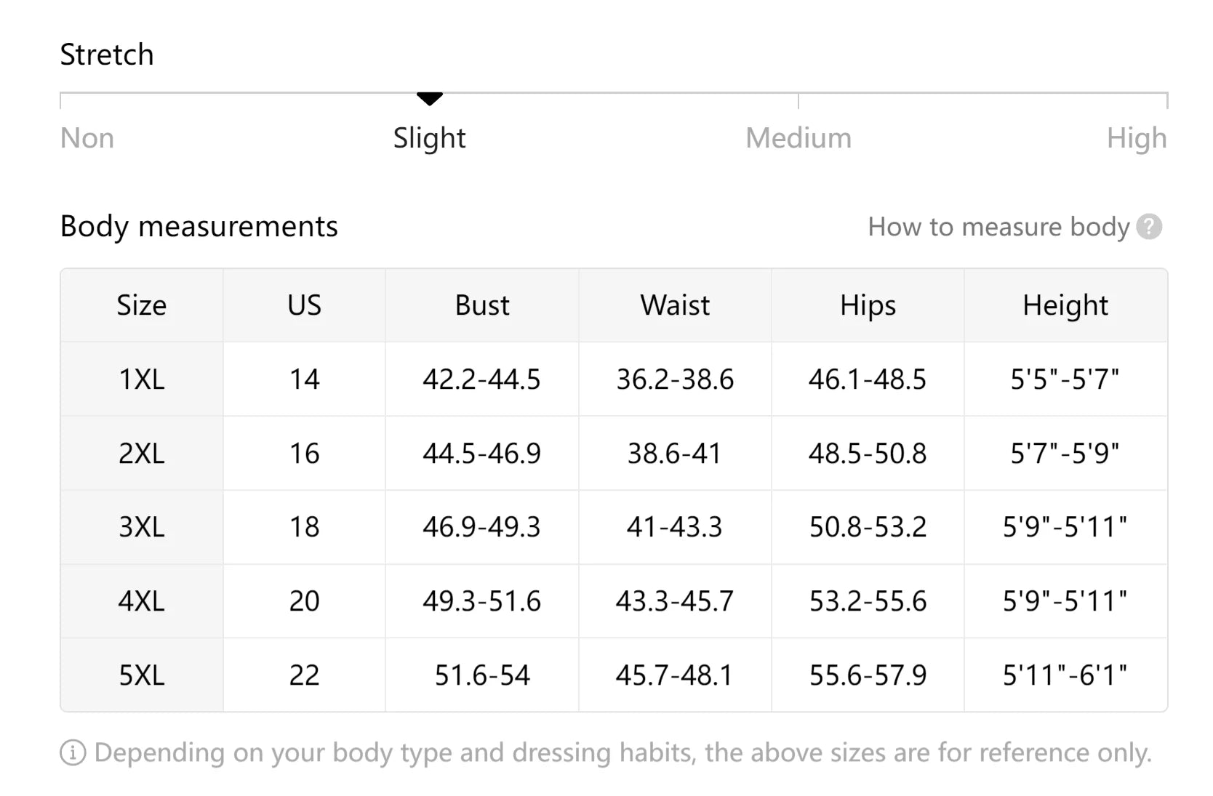
Task: Click the 1XL size row cell
Action: coord(142,379)
